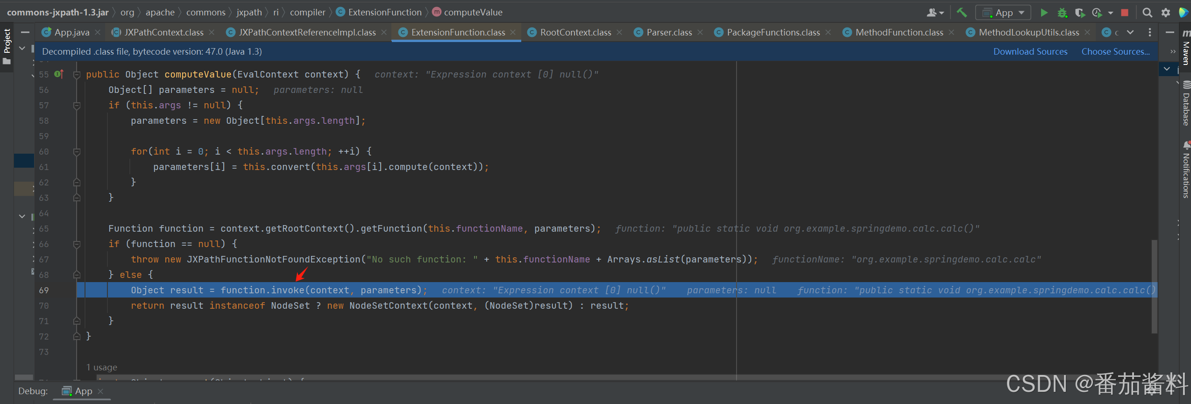Collapse top project tree node chevron
The width and height of the screenshot is (1191, 404).
coord(22,48)
